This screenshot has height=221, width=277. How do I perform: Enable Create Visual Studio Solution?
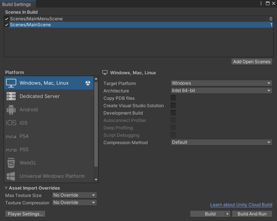pyautogui.click(x=173, y=105)
